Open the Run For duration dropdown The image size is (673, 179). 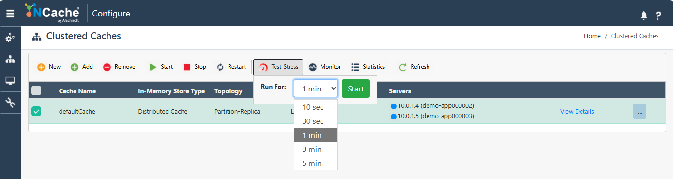(x=316, y=89)
